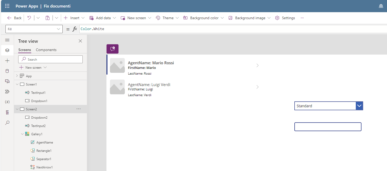Open the Media panel icon
This screenshot has height=171, width=387.
pos(7,81)
